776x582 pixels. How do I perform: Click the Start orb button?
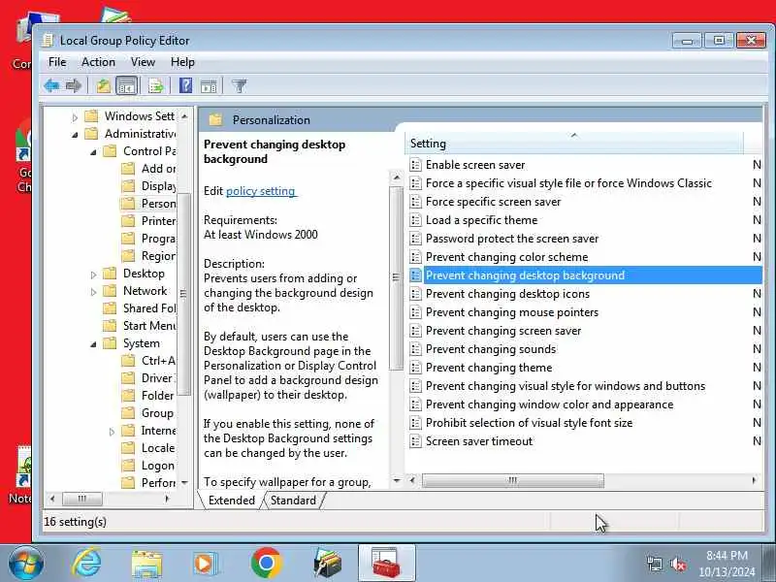tap(26, 564)
